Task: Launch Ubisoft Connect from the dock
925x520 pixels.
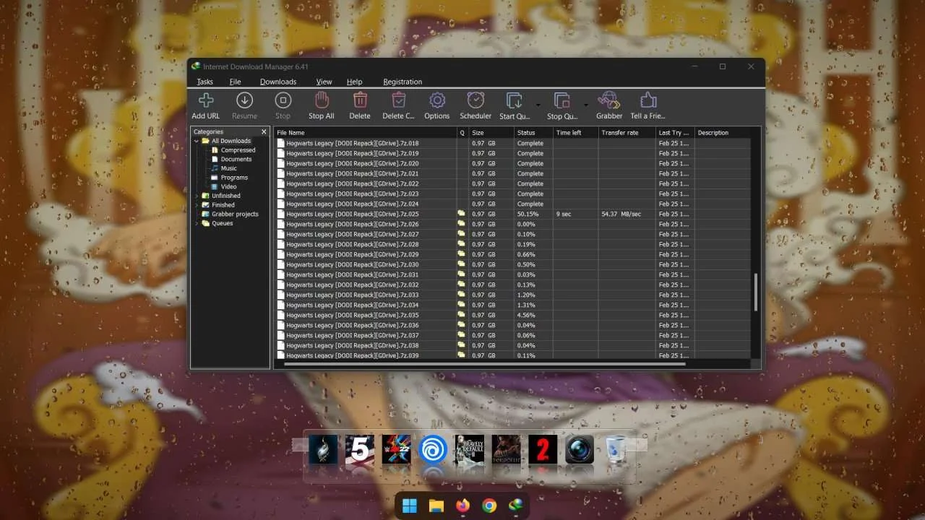Action: pos(433,449)
